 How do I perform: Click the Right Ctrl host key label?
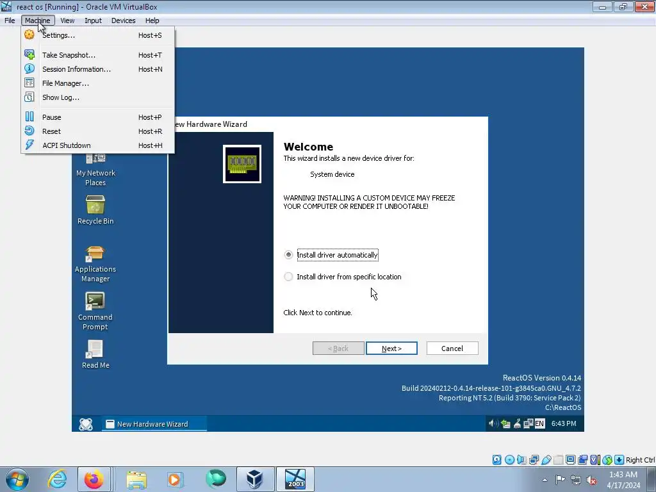click(x=640, y=460)
